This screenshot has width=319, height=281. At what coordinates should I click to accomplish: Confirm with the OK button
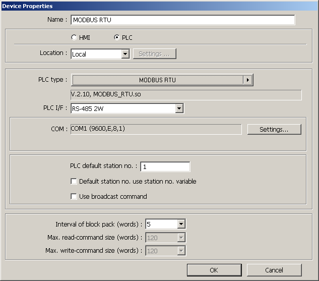[214, 270]
